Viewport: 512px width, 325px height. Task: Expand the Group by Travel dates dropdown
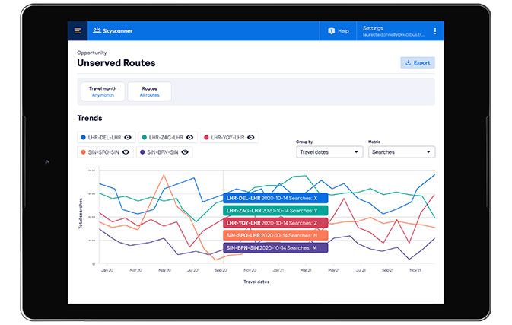(329, 152)
